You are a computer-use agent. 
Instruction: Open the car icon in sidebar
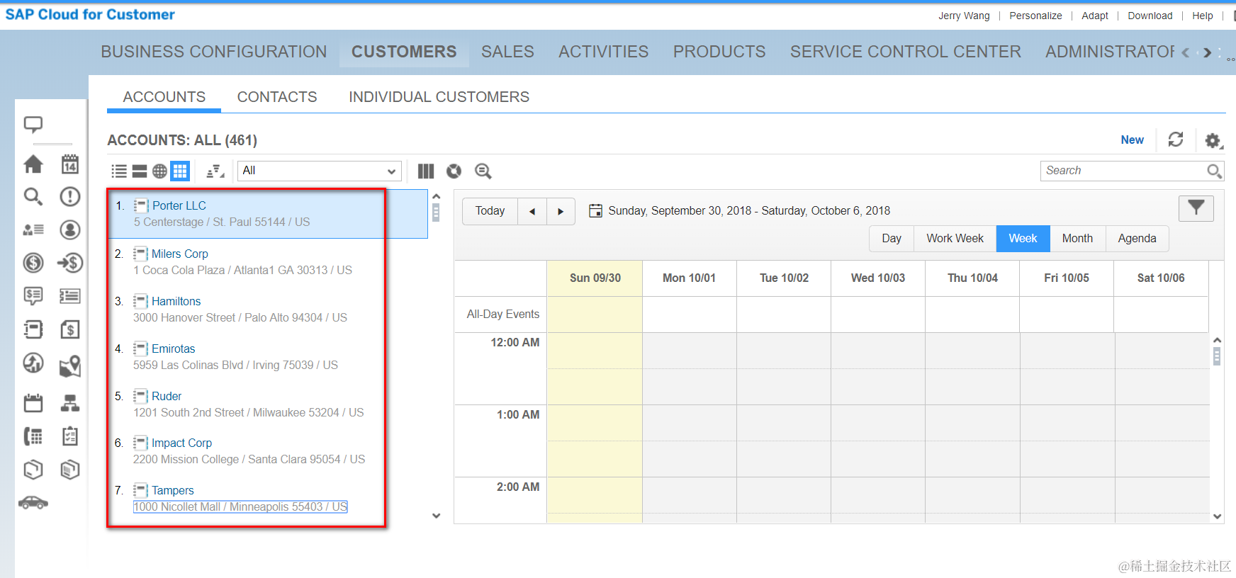(33, 503)
